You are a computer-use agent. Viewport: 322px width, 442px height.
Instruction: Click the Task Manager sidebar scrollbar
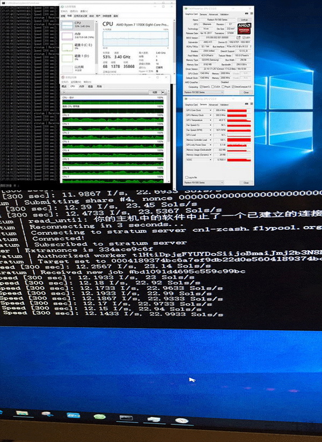tap(96, 48)
